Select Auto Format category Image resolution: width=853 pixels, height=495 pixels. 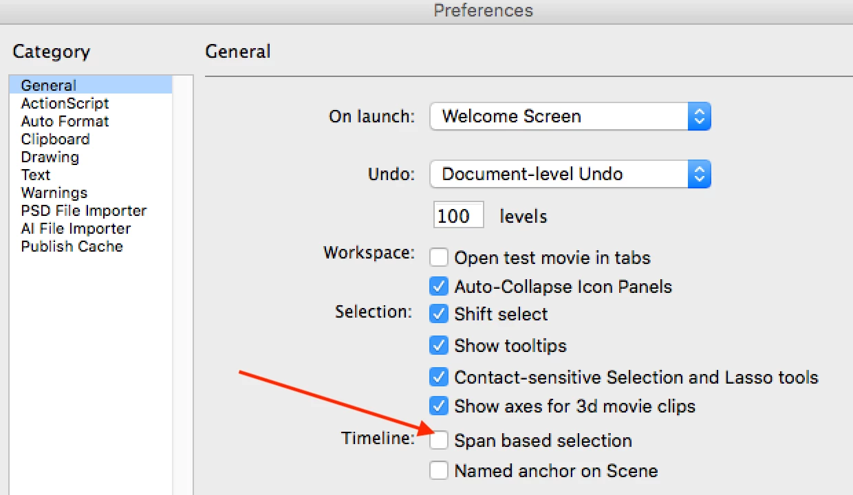tap(65, 121)
